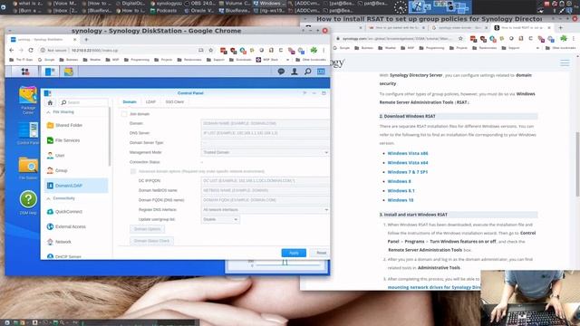Switch to the SSO Client tab
Image resolution: width=580 pixels, height=326 pixels.
pyautogui.click(x=175, y=102)
